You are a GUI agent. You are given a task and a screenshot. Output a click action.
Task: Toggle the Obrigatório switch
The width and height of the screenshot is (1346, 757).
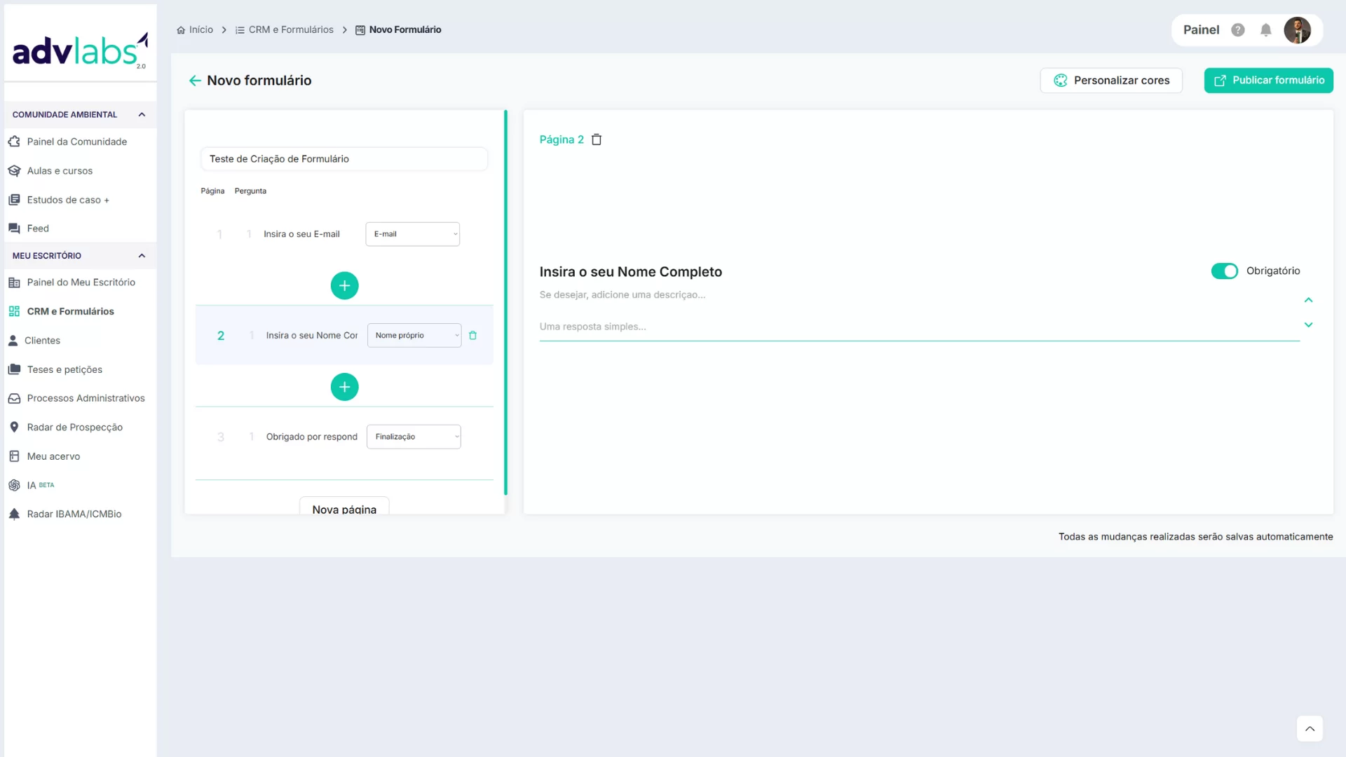click(1225, 271)
